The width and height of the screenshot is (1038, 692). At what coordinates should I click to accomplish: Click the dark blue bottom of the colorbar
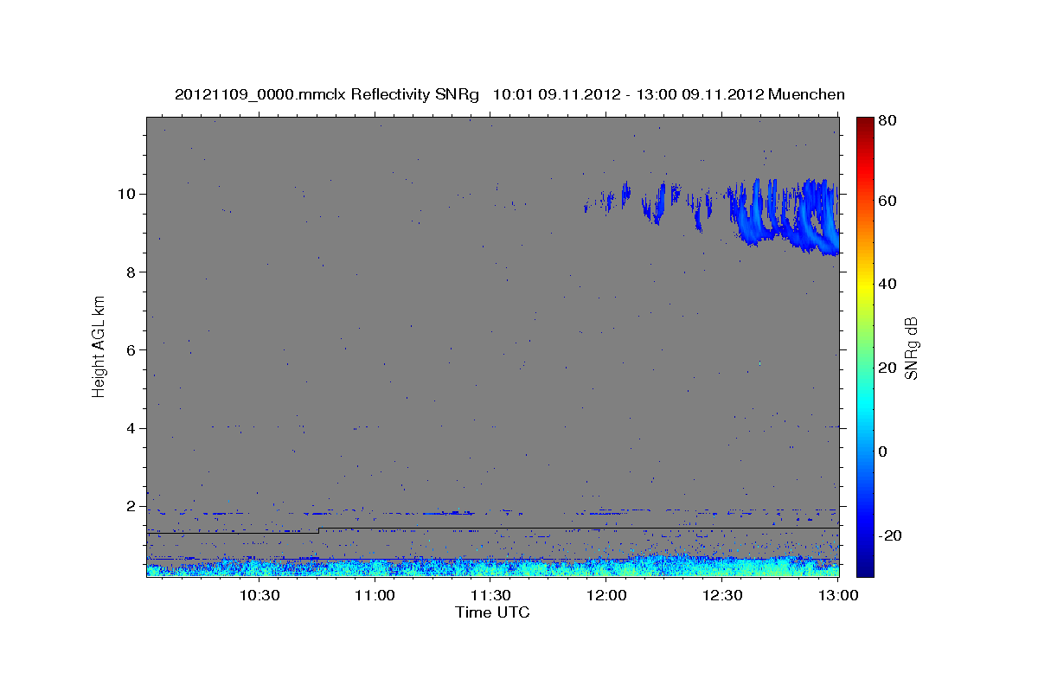[865, 567]
